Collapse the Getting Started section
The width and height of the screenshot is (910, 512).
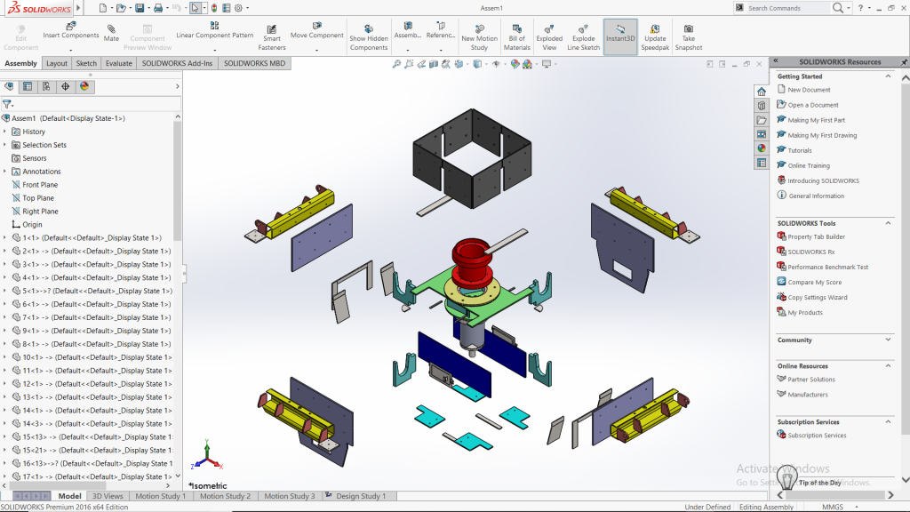point(889,76)
